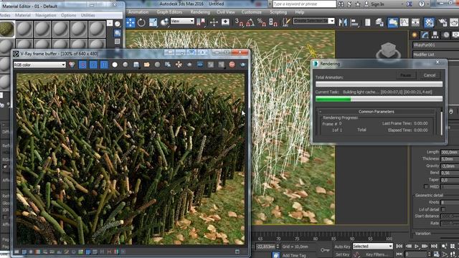The height and width of the screenshot is (258, 459).
Task: Save the rendered image in frame buffer
Action: click(136, 64)
